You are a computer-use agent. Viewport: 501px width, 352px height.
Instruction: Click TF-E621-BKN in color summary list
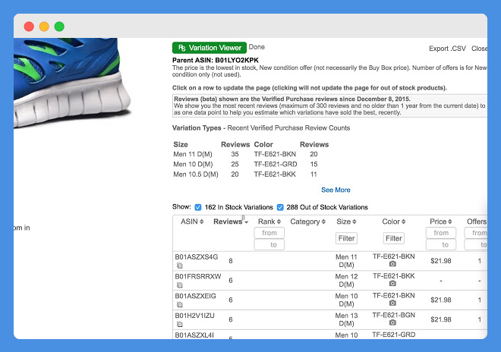coord(275,154)
